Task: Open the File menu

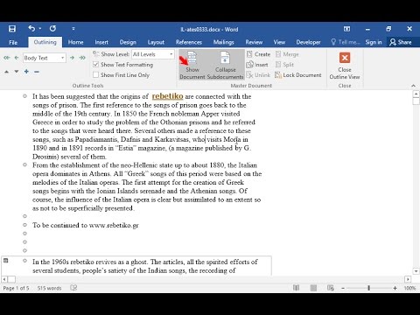Action: (x=13, y=42)
